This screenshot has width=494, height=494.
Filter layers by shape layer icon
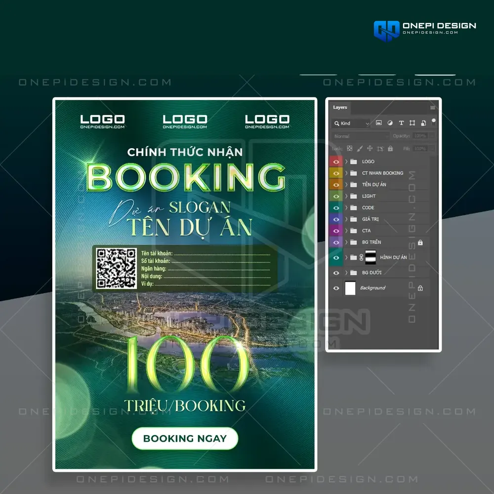[412, 123]
